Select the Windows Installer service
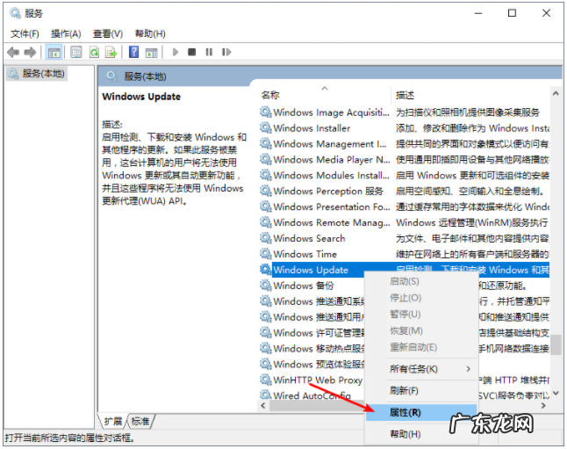 pyautogui.click(x=312, y=128)
